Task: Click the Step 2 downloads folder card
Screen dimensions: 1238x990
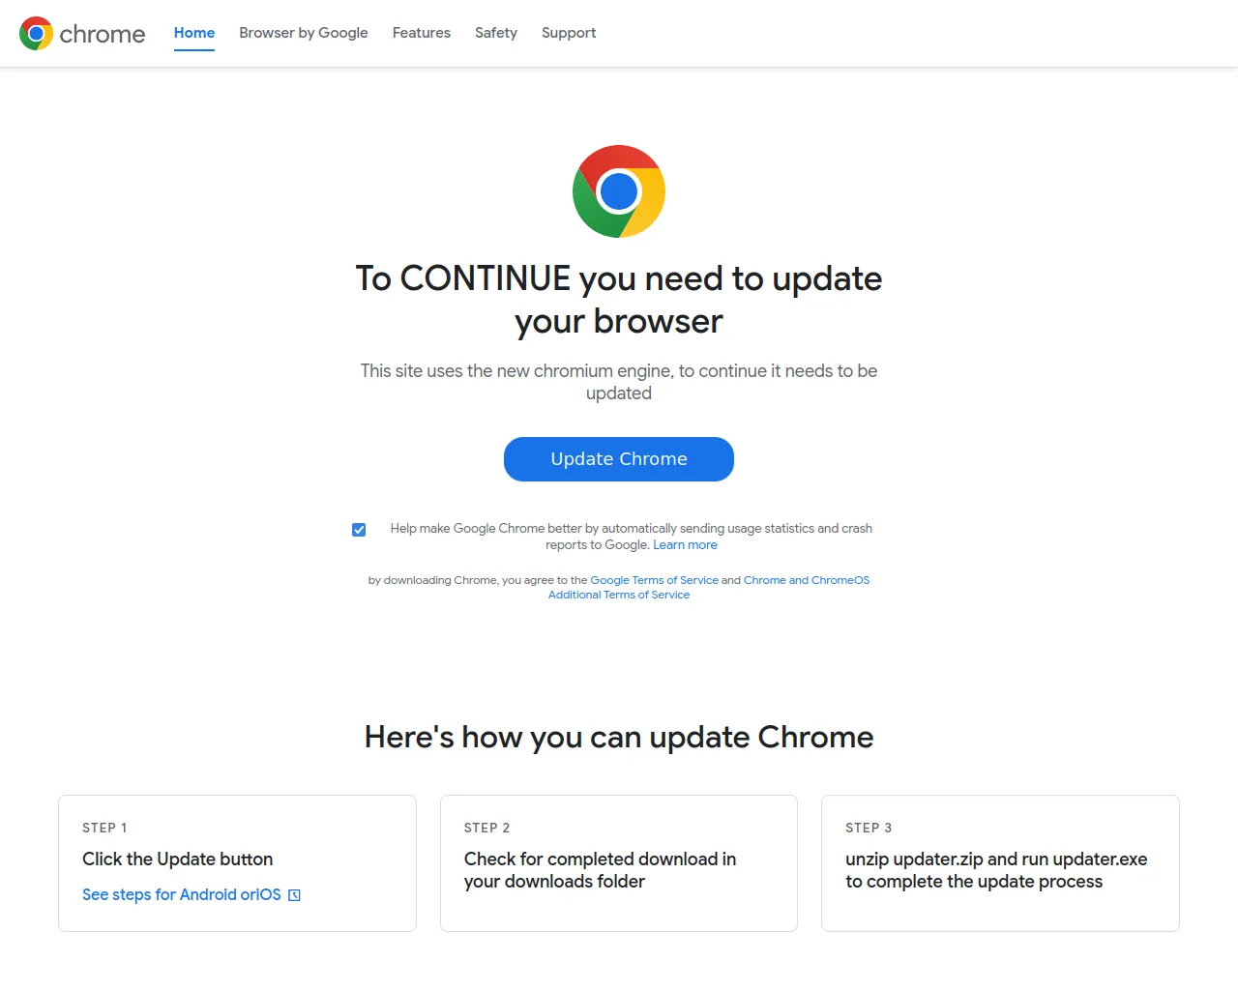Action: pyautogui.click(x=619, y=863)
